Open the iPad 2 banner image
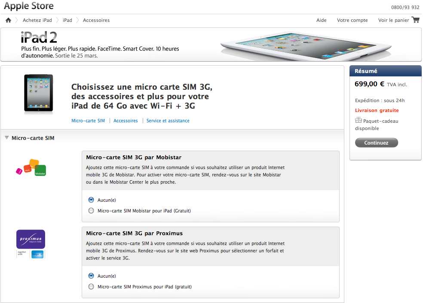 coord(306,46)
